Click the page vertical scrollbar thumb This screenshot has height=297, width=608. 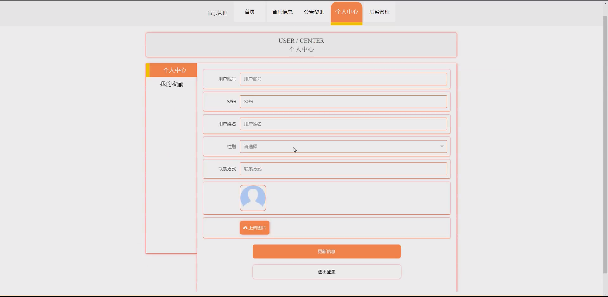[x=605, y=144]
